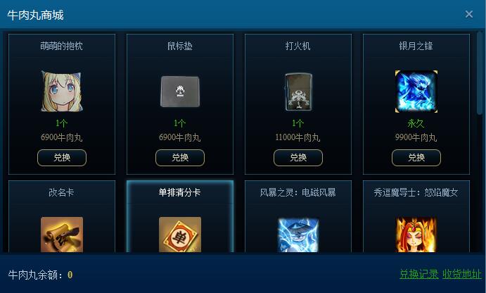
Task: Select the 怒焰魔女 fire skin icon
Action: [416, 235]
